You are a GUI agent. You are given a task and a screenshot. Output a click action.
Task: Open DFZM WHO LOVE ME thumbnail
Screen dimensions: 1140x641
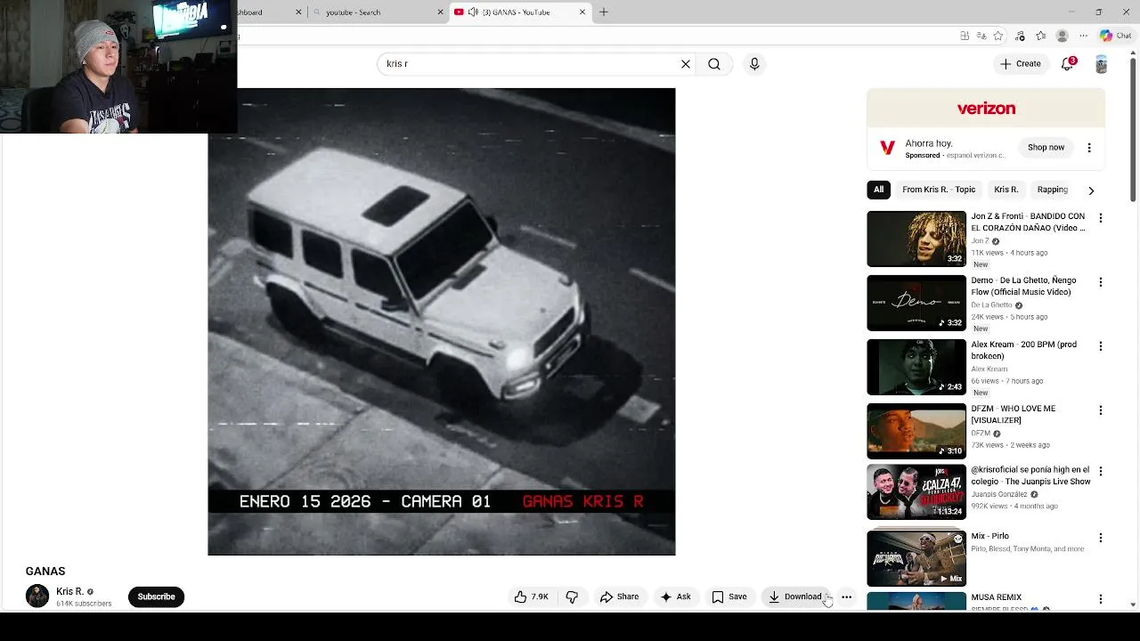[916, 431]
